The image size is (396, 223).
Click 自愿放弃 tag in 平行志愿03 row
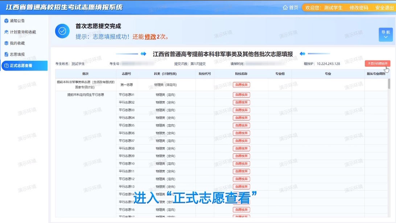tap(242, 110)
